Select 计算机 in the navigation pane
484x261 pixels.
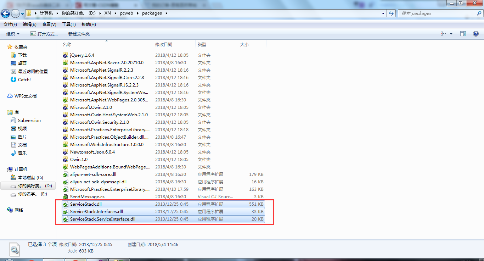21,169
